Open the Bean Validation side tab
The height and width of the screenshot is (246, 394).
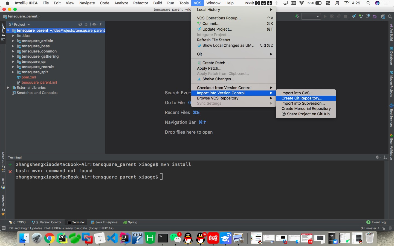391,147
